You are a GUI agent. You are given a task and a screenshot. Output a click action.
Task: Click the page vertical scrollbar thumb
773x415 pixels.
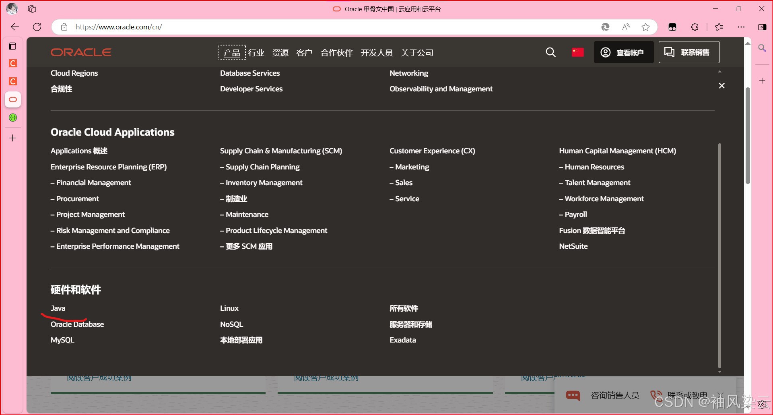748,136
